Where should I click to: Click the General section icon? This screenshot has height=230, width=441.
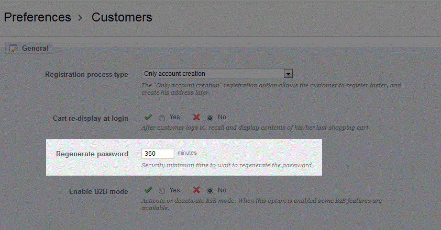(14, 48)
